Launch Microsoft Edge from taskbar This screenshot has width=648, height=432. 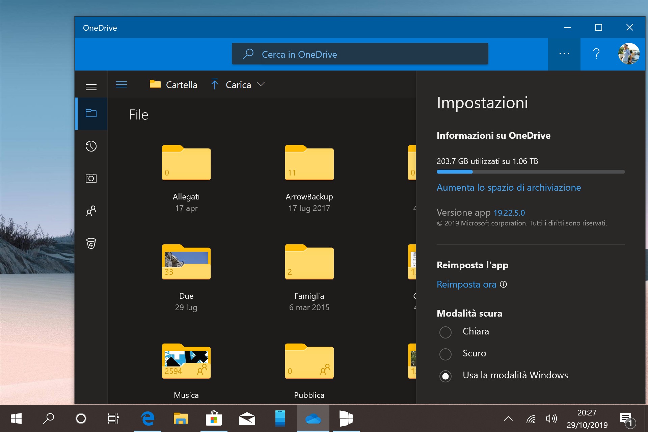tap(147, 418)
